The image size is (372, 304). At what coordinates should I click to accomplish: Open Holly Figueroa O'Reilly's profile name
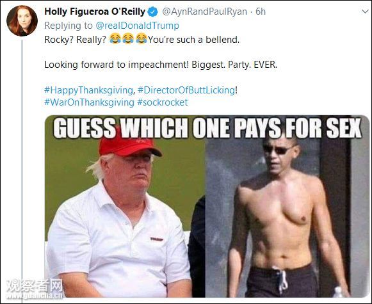coord(95,12)
